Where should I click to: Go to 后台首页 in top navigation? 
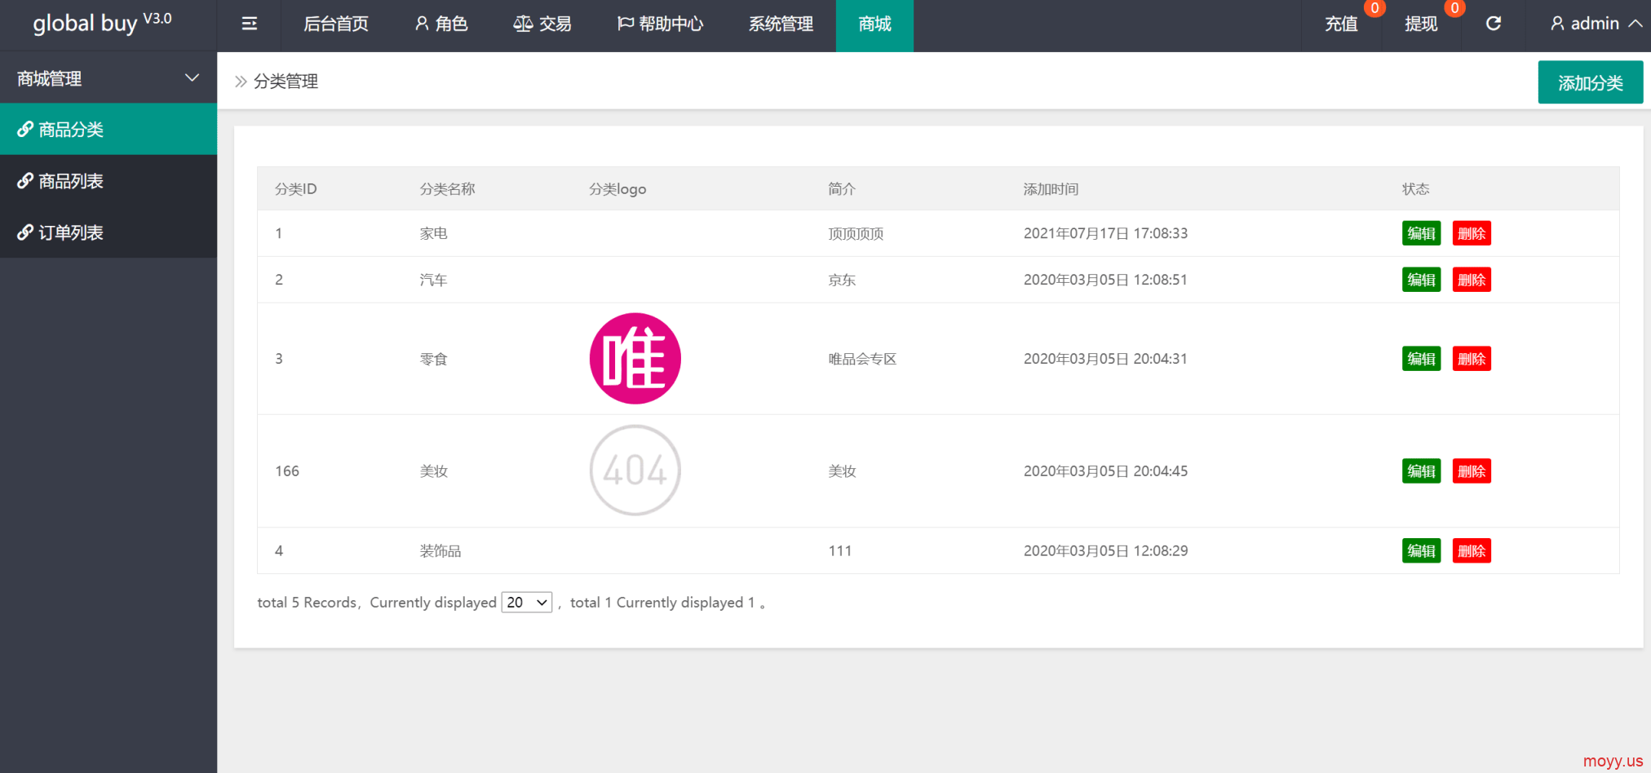coord(336,24)
